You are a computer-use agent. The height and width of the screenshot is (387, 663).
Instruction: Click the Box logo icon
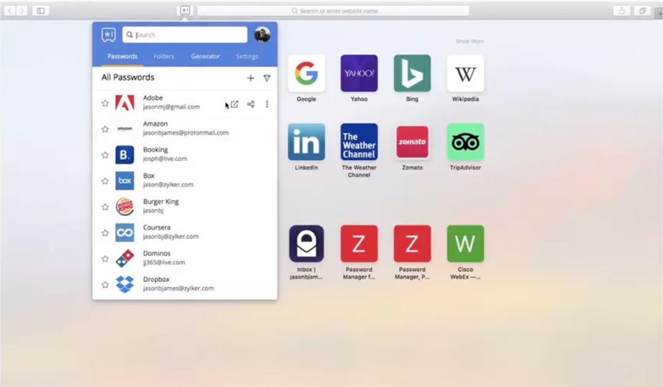(x=125, y=181)
